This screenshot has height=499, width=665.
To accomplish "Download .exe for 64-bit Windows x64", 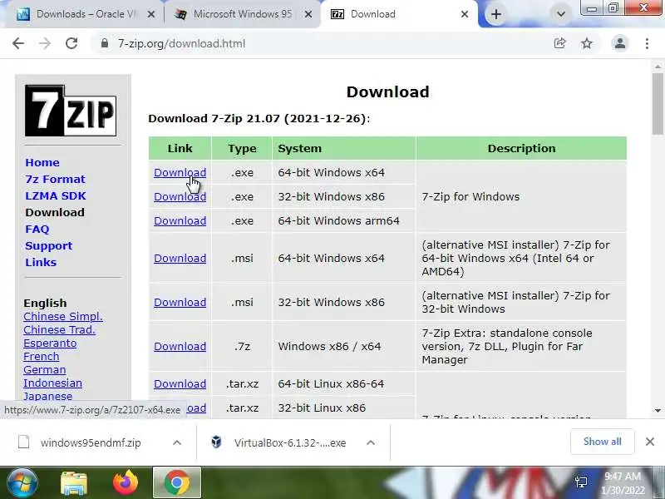I will 180,173.
